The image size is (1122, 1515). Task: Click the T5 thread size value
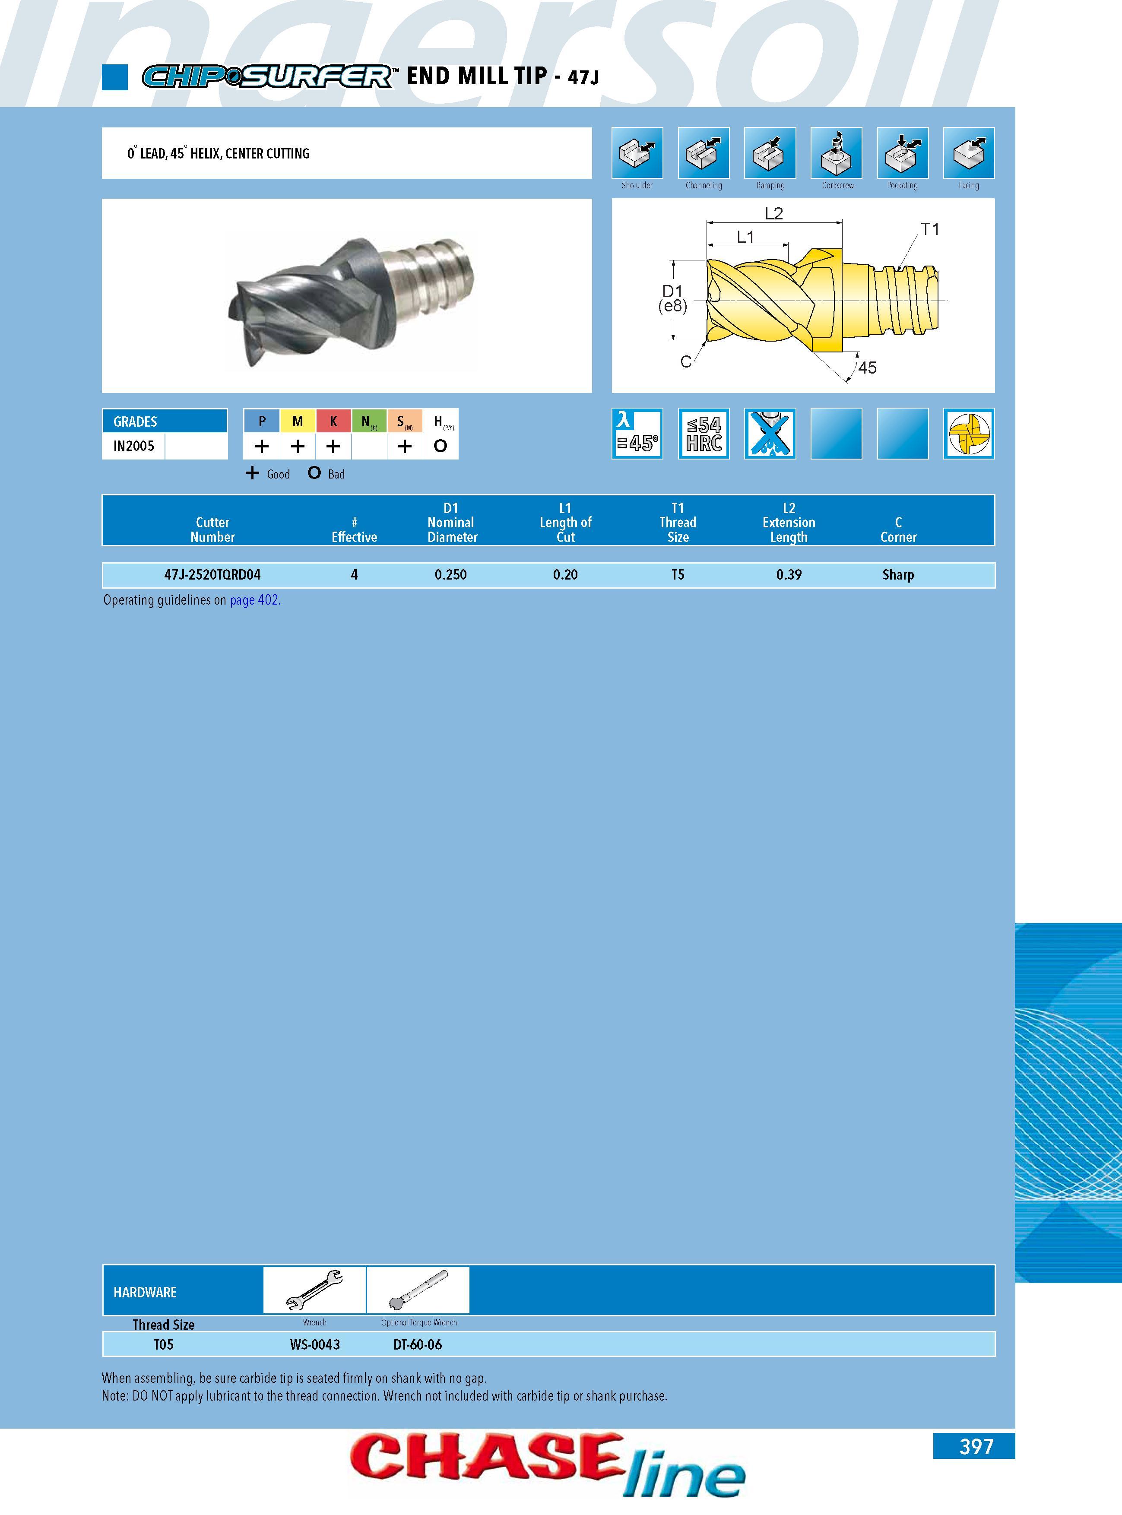pos(678,574)
